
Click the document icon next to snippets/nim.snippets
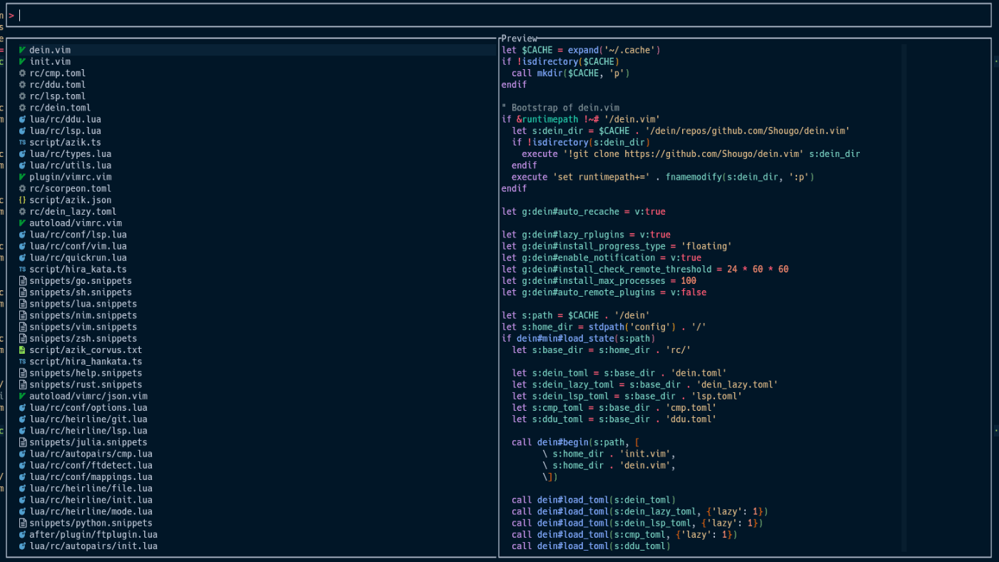click(22, 315)
